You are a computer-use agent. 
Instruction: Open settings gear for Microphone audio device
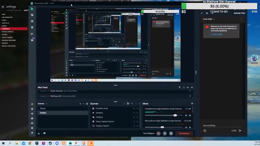pyautogui.click(x=190, y=127)
